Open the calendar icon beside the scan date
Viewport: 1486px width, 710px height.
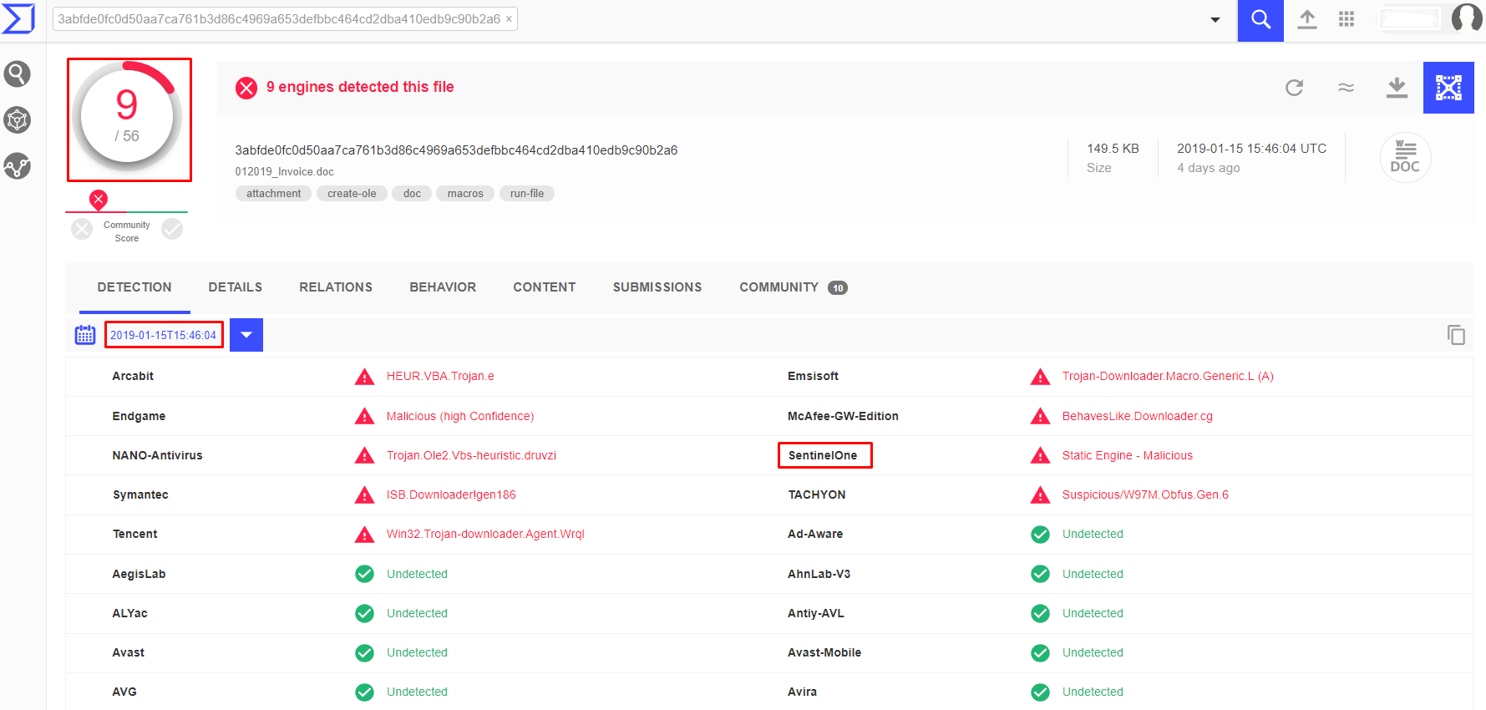coord(85,335)
